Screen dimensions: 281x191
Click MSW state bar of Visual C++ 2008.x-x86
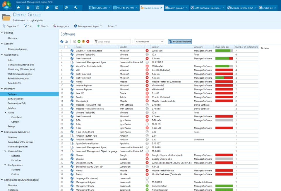coord(224,51)
